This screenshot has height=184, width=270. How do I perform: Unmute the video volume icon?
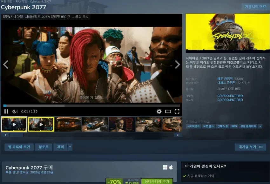click(15, 112)
